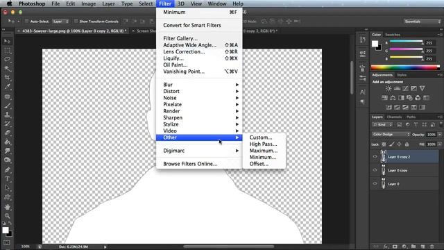Toggle visibility of the layer named exactly Layer 0
This screenshot has width=444, height=250.
click(375, 183)
